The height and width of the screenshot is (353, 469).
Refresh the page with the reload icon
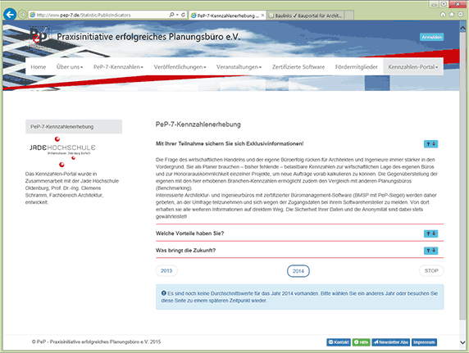click(x=183, y=15)
